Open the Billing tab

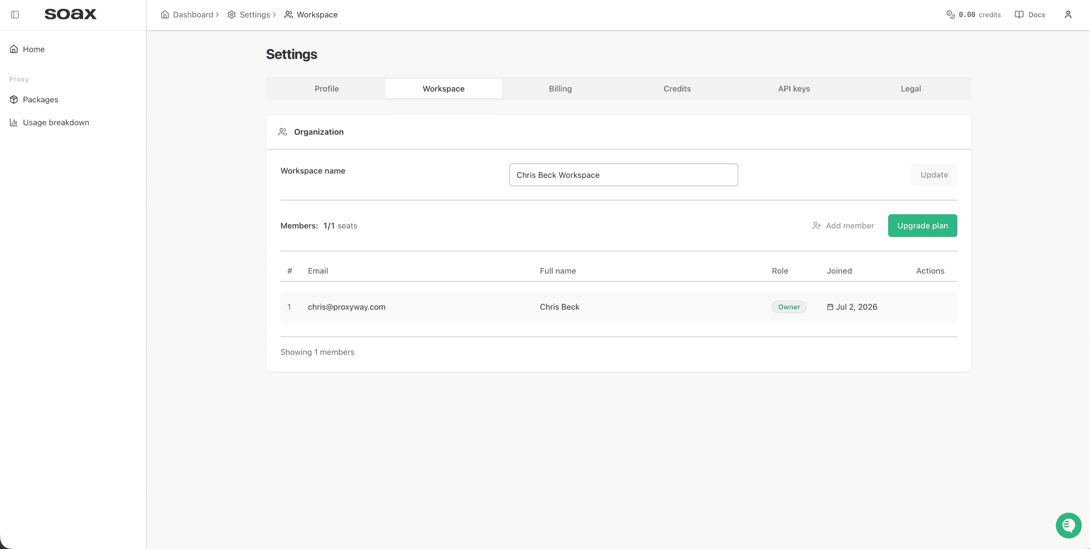click(x=560, y=88)
